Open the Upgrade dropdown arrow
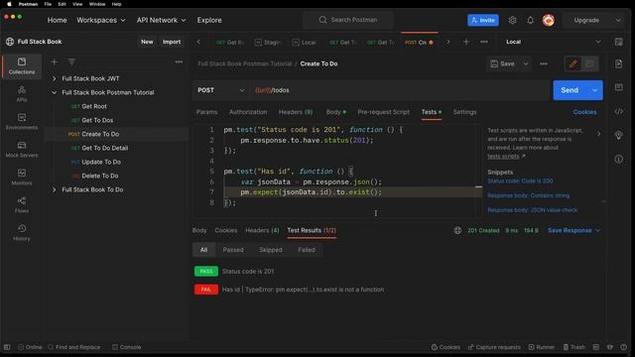635x357 pixels. tap(618, 20)
